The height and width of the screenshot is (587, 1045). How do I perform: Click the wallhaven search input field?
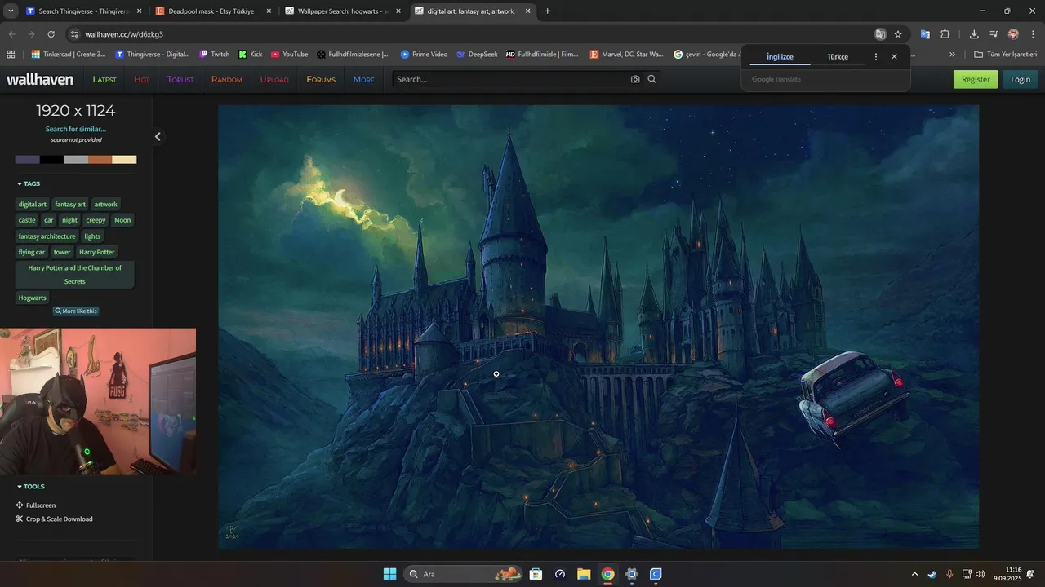(x=510, y=79)
